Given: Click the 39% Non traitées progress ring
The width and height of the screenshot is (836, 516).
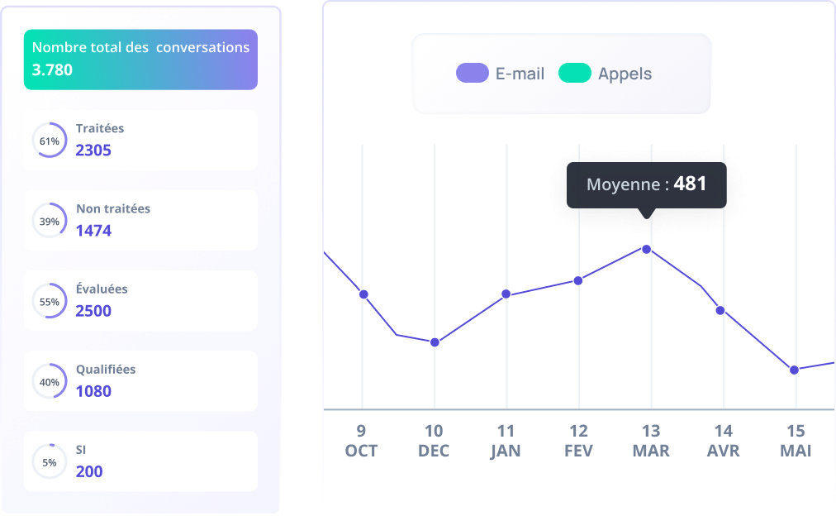Looking at the screenshot, I should (x=50, y=222).
